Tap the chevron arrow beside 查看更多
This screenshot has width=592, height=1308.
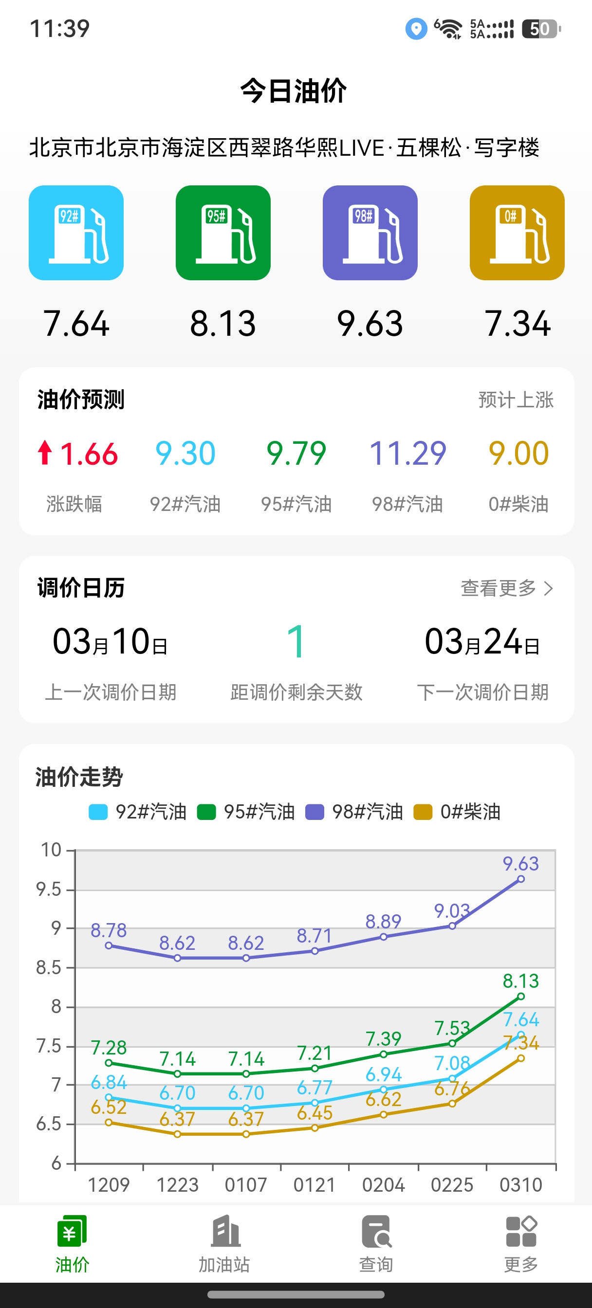point(548,588)
